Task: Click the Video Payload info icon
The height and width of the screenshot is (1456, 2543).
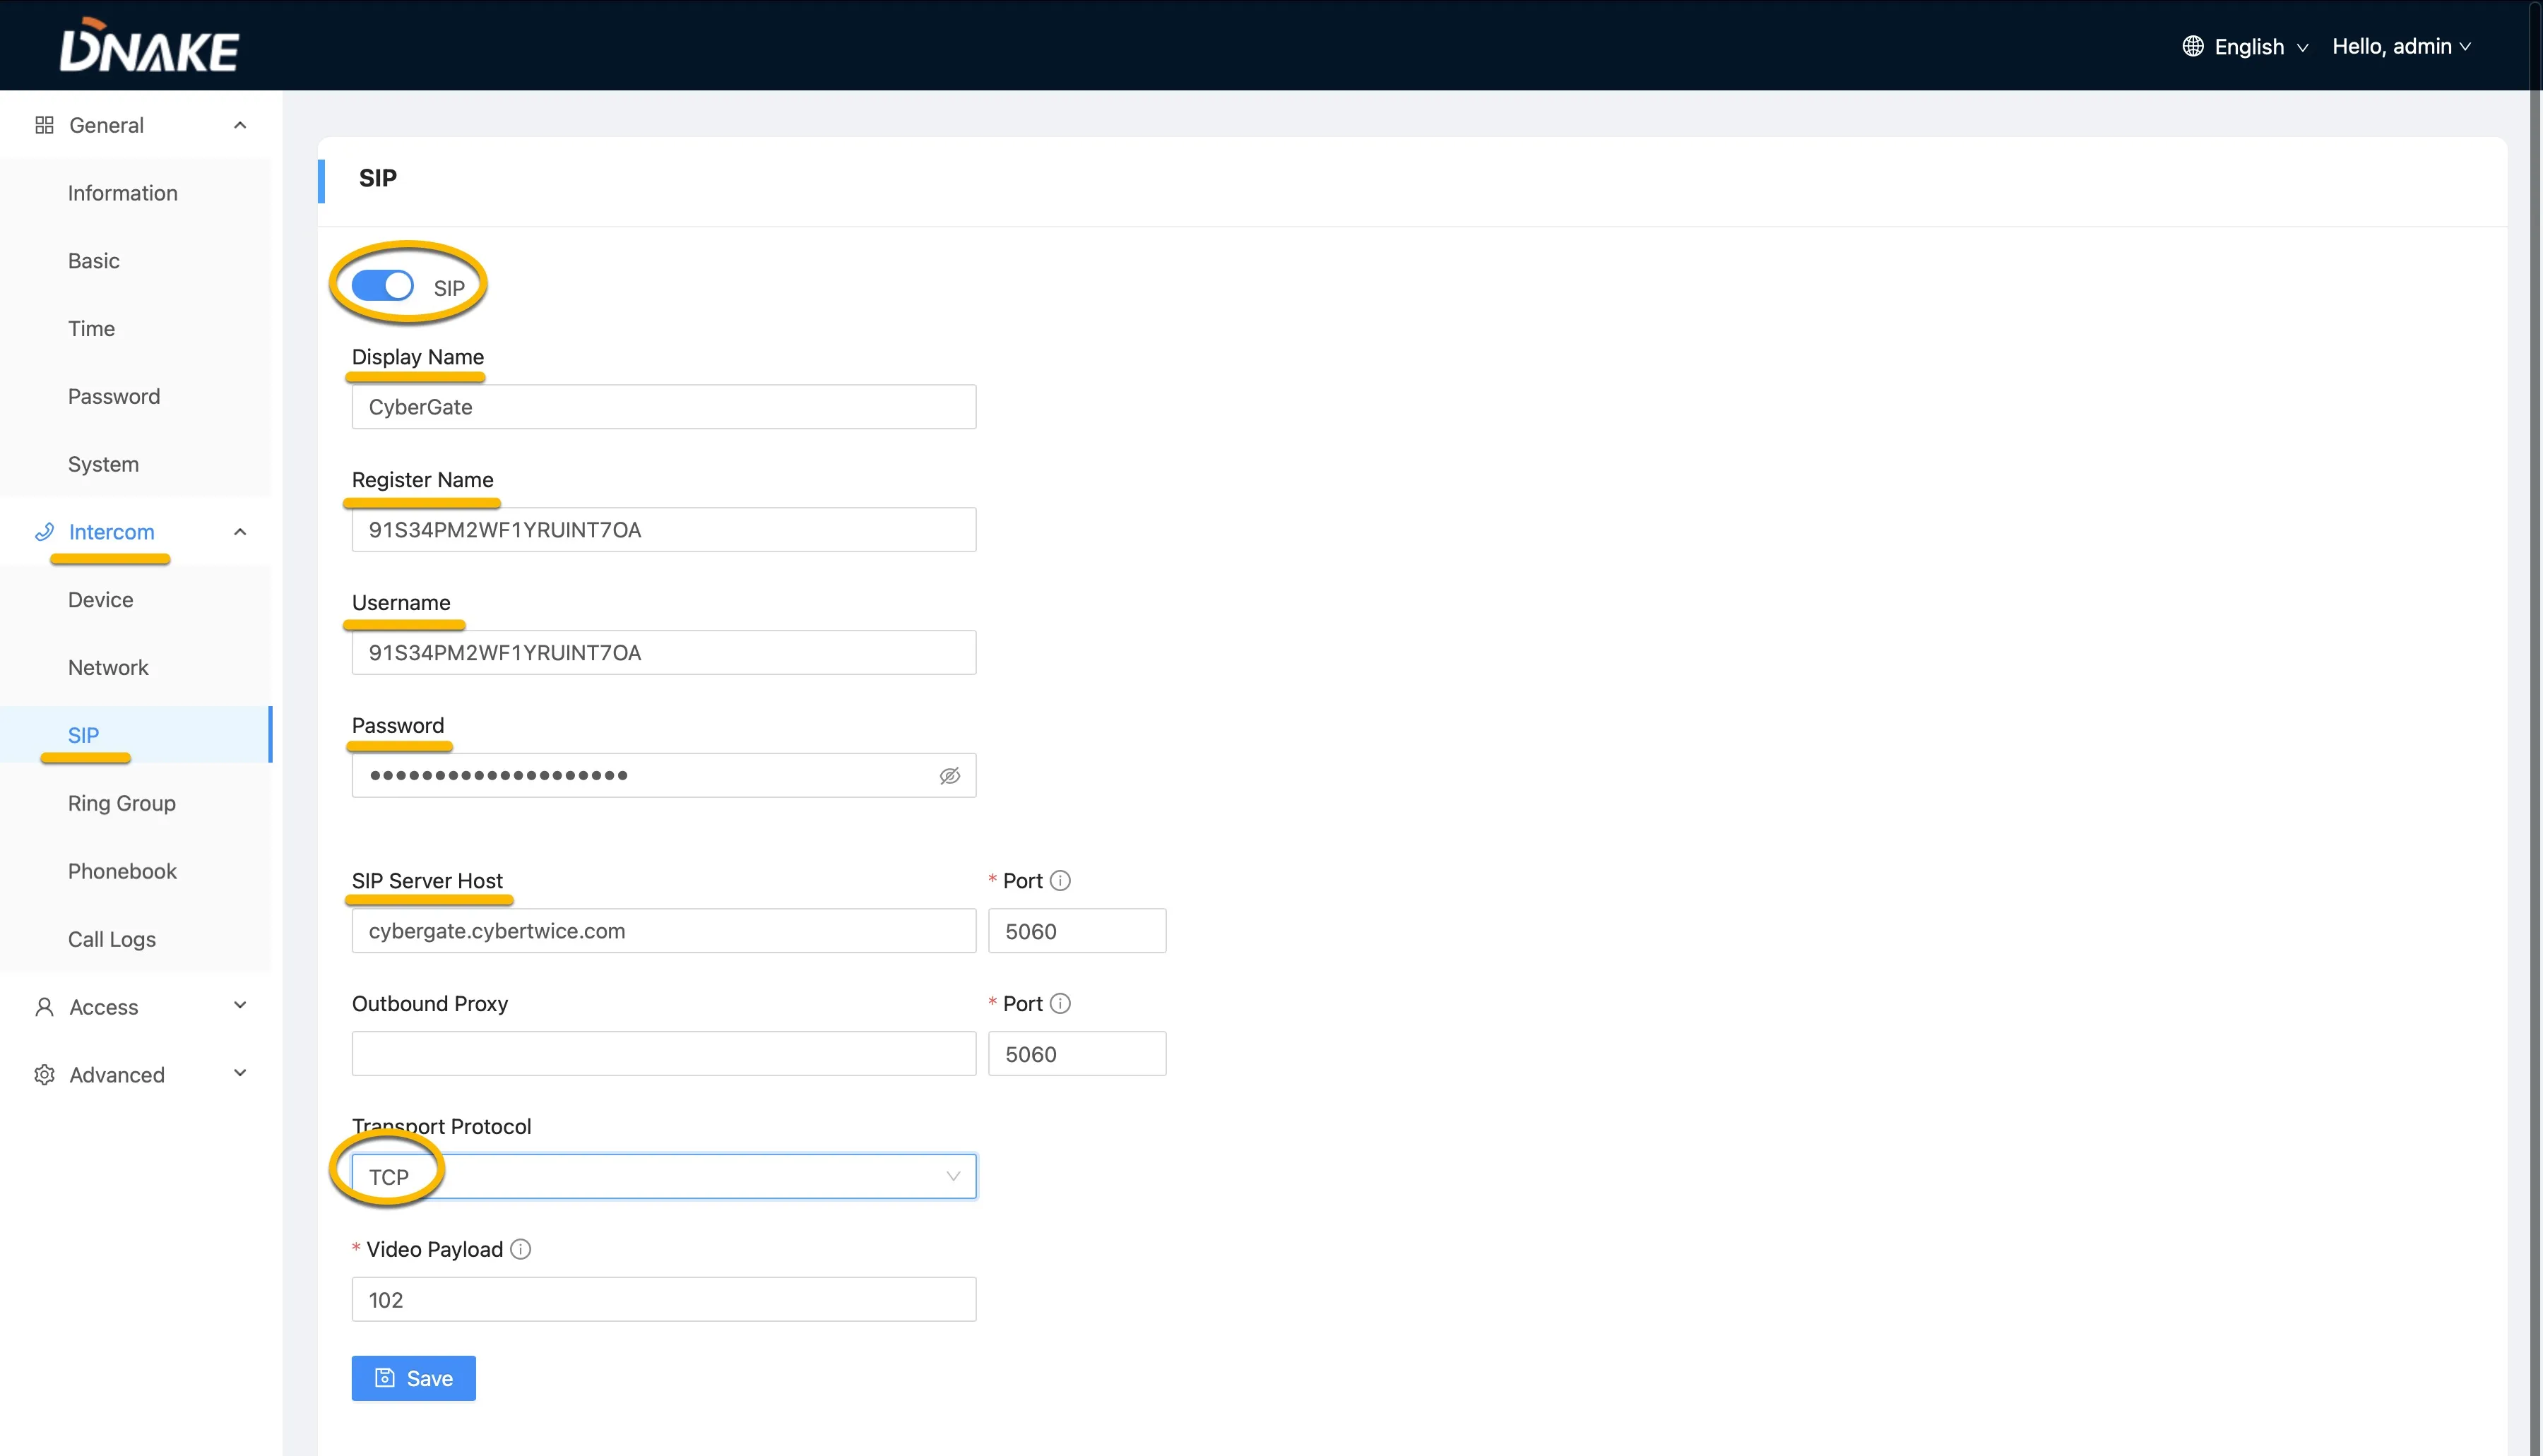Action: pyautogui.click(x=520, y=1249)
